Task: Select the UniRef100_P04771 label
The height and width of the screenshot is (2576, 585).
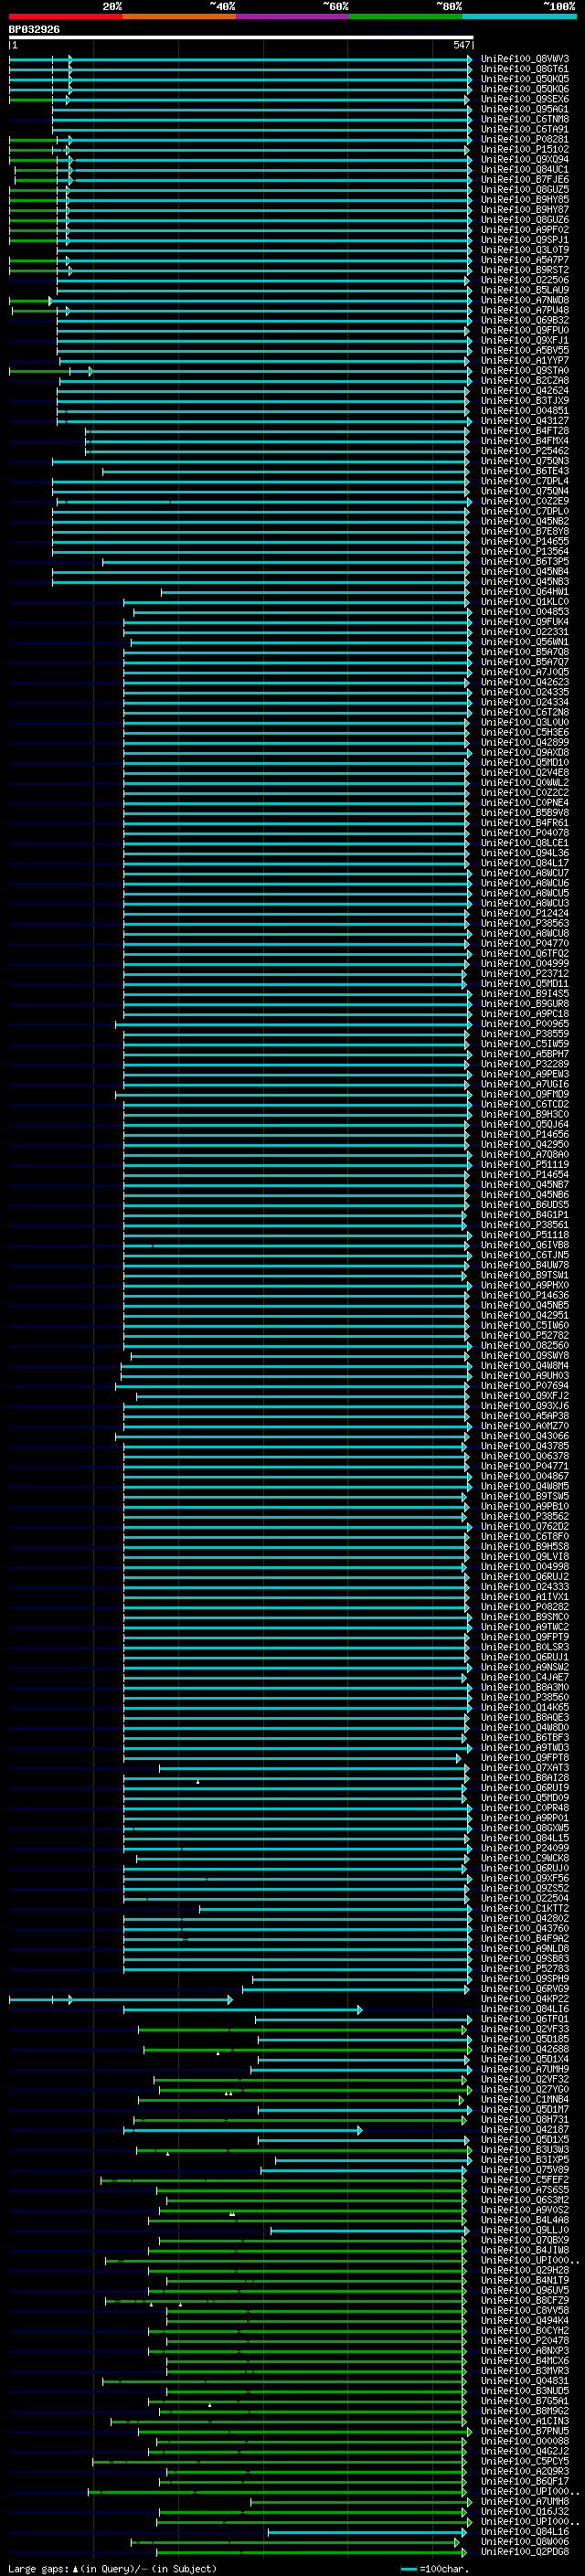Action: tap(524, 1467)
